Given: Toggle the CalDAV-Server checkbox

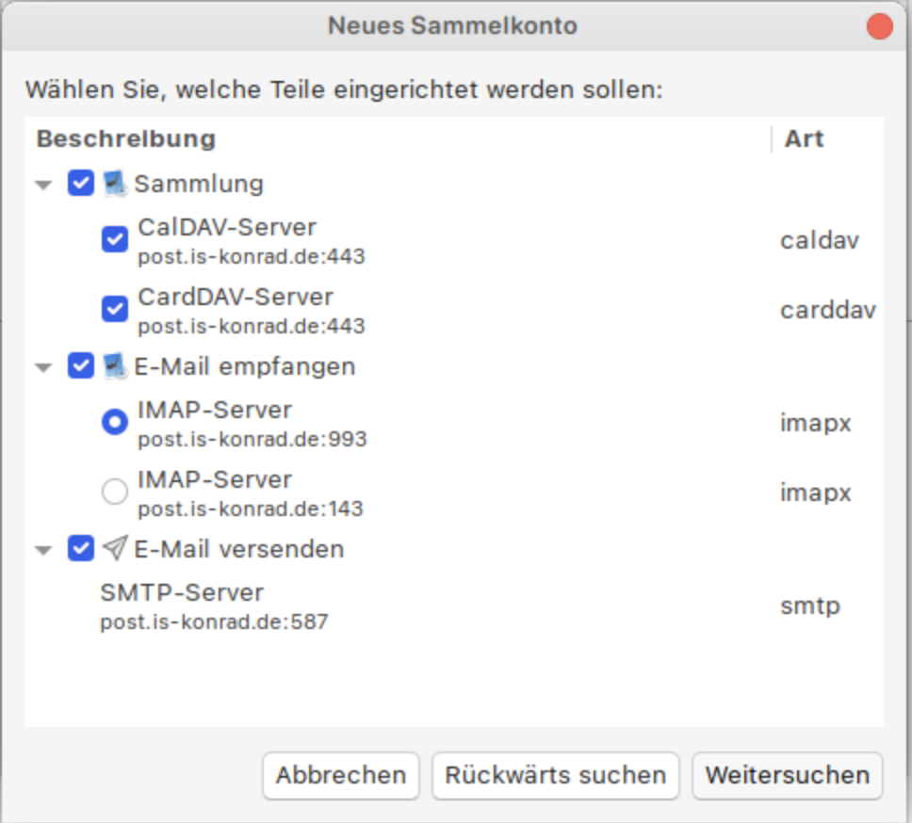Looking at the screenshot, I should pos(115,240).
